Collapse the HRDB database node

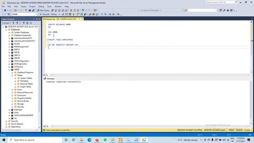click(x=10, y=70)
